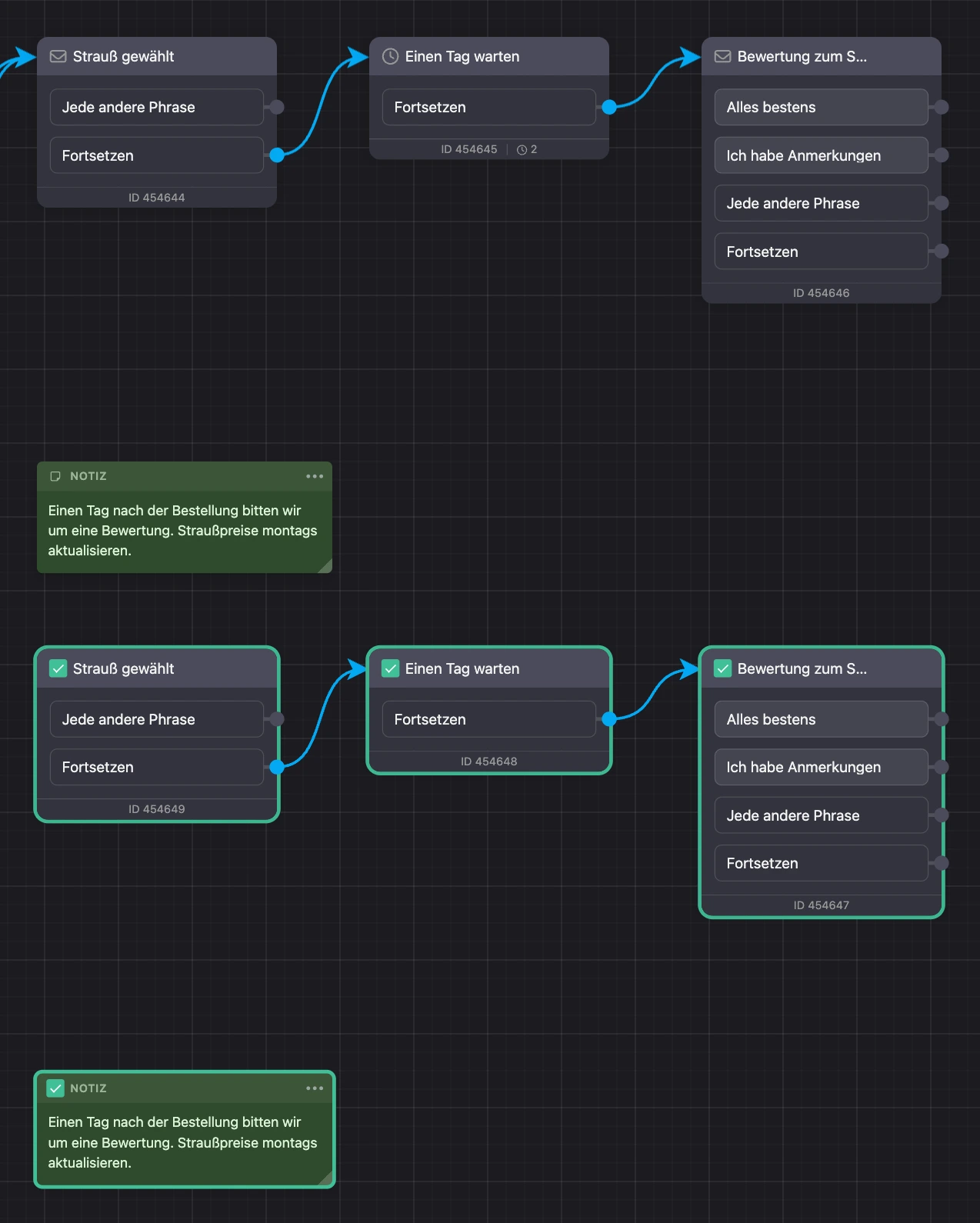
Task: Click the note text in selected NOTIZ
Action: [x=182, y=1142]
